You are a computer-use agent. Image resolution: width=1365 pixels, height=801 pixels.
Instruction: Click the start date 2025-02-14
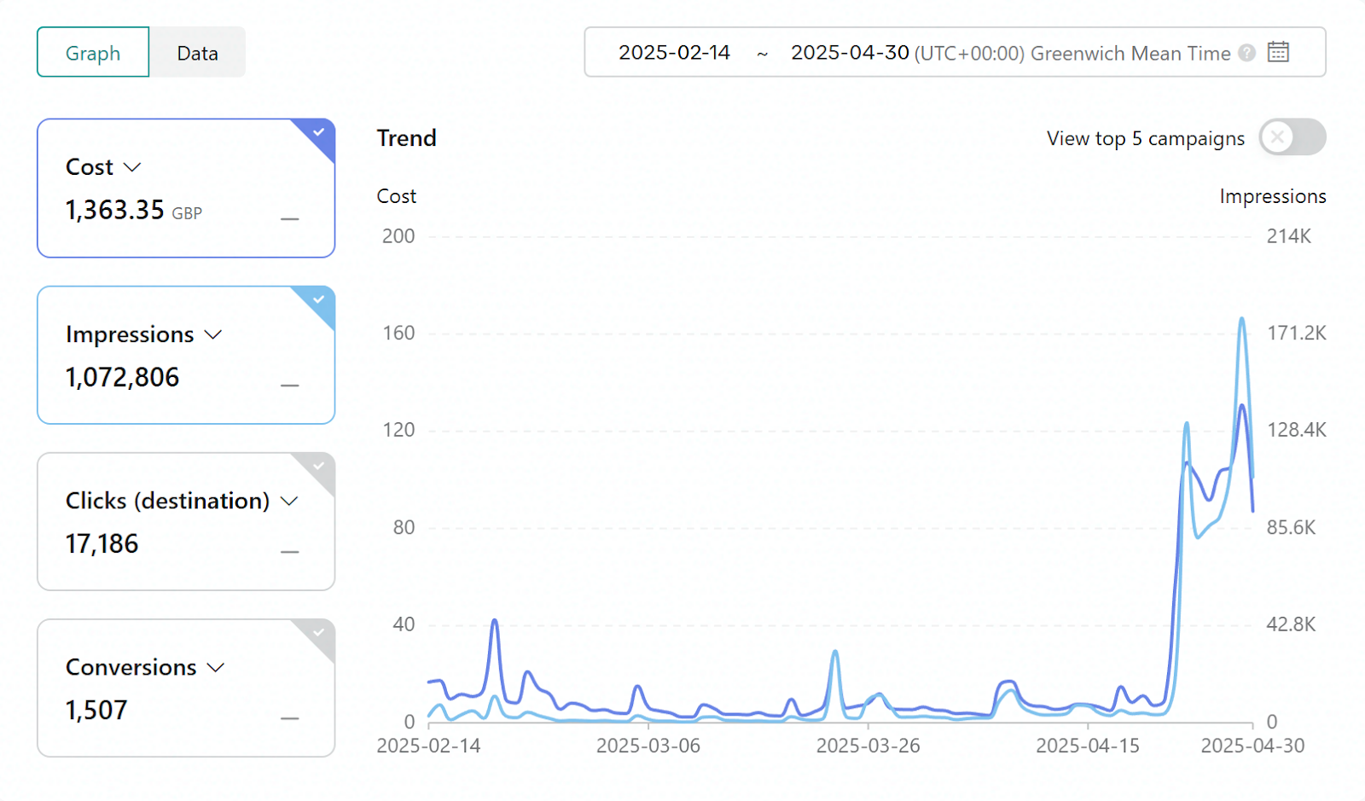pos(674,53)
